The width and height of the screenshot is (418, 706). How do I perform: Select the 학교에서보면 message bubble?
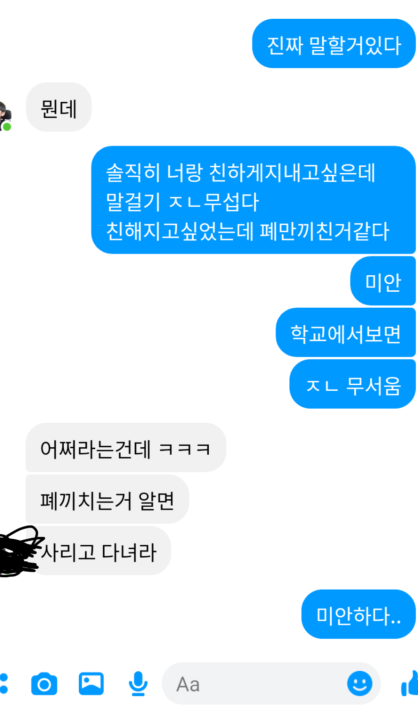click(x=346, y=333)
